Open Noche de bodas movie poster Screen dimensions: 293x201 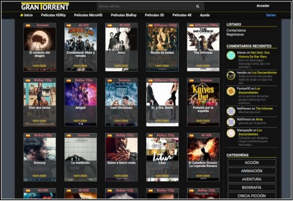click(162, 47)
